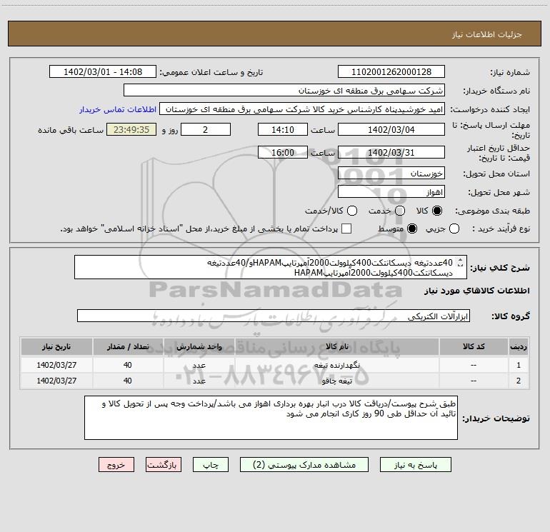Click the remaining days field 2
Screen dimensions: 550x532
[x=206, y=129]
